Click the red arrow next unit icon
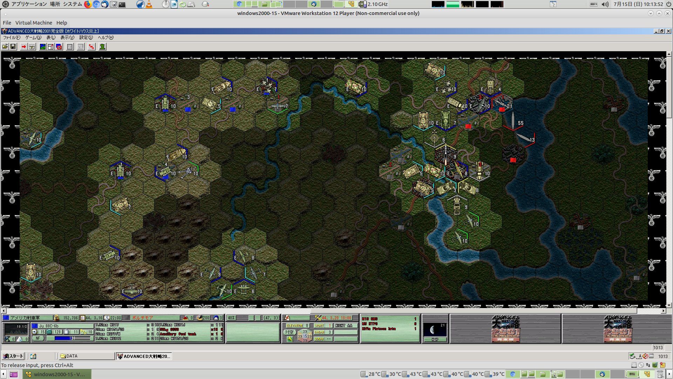The height and width of the screenshot is (379, 673). click(x=24, y=47)
